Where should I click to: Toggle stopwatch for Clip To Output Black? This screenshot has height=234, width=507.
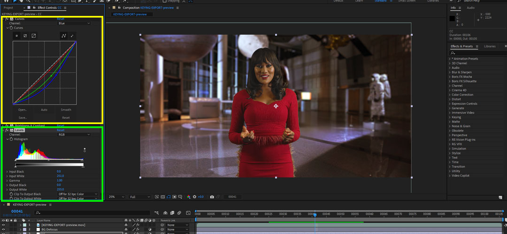11,194
